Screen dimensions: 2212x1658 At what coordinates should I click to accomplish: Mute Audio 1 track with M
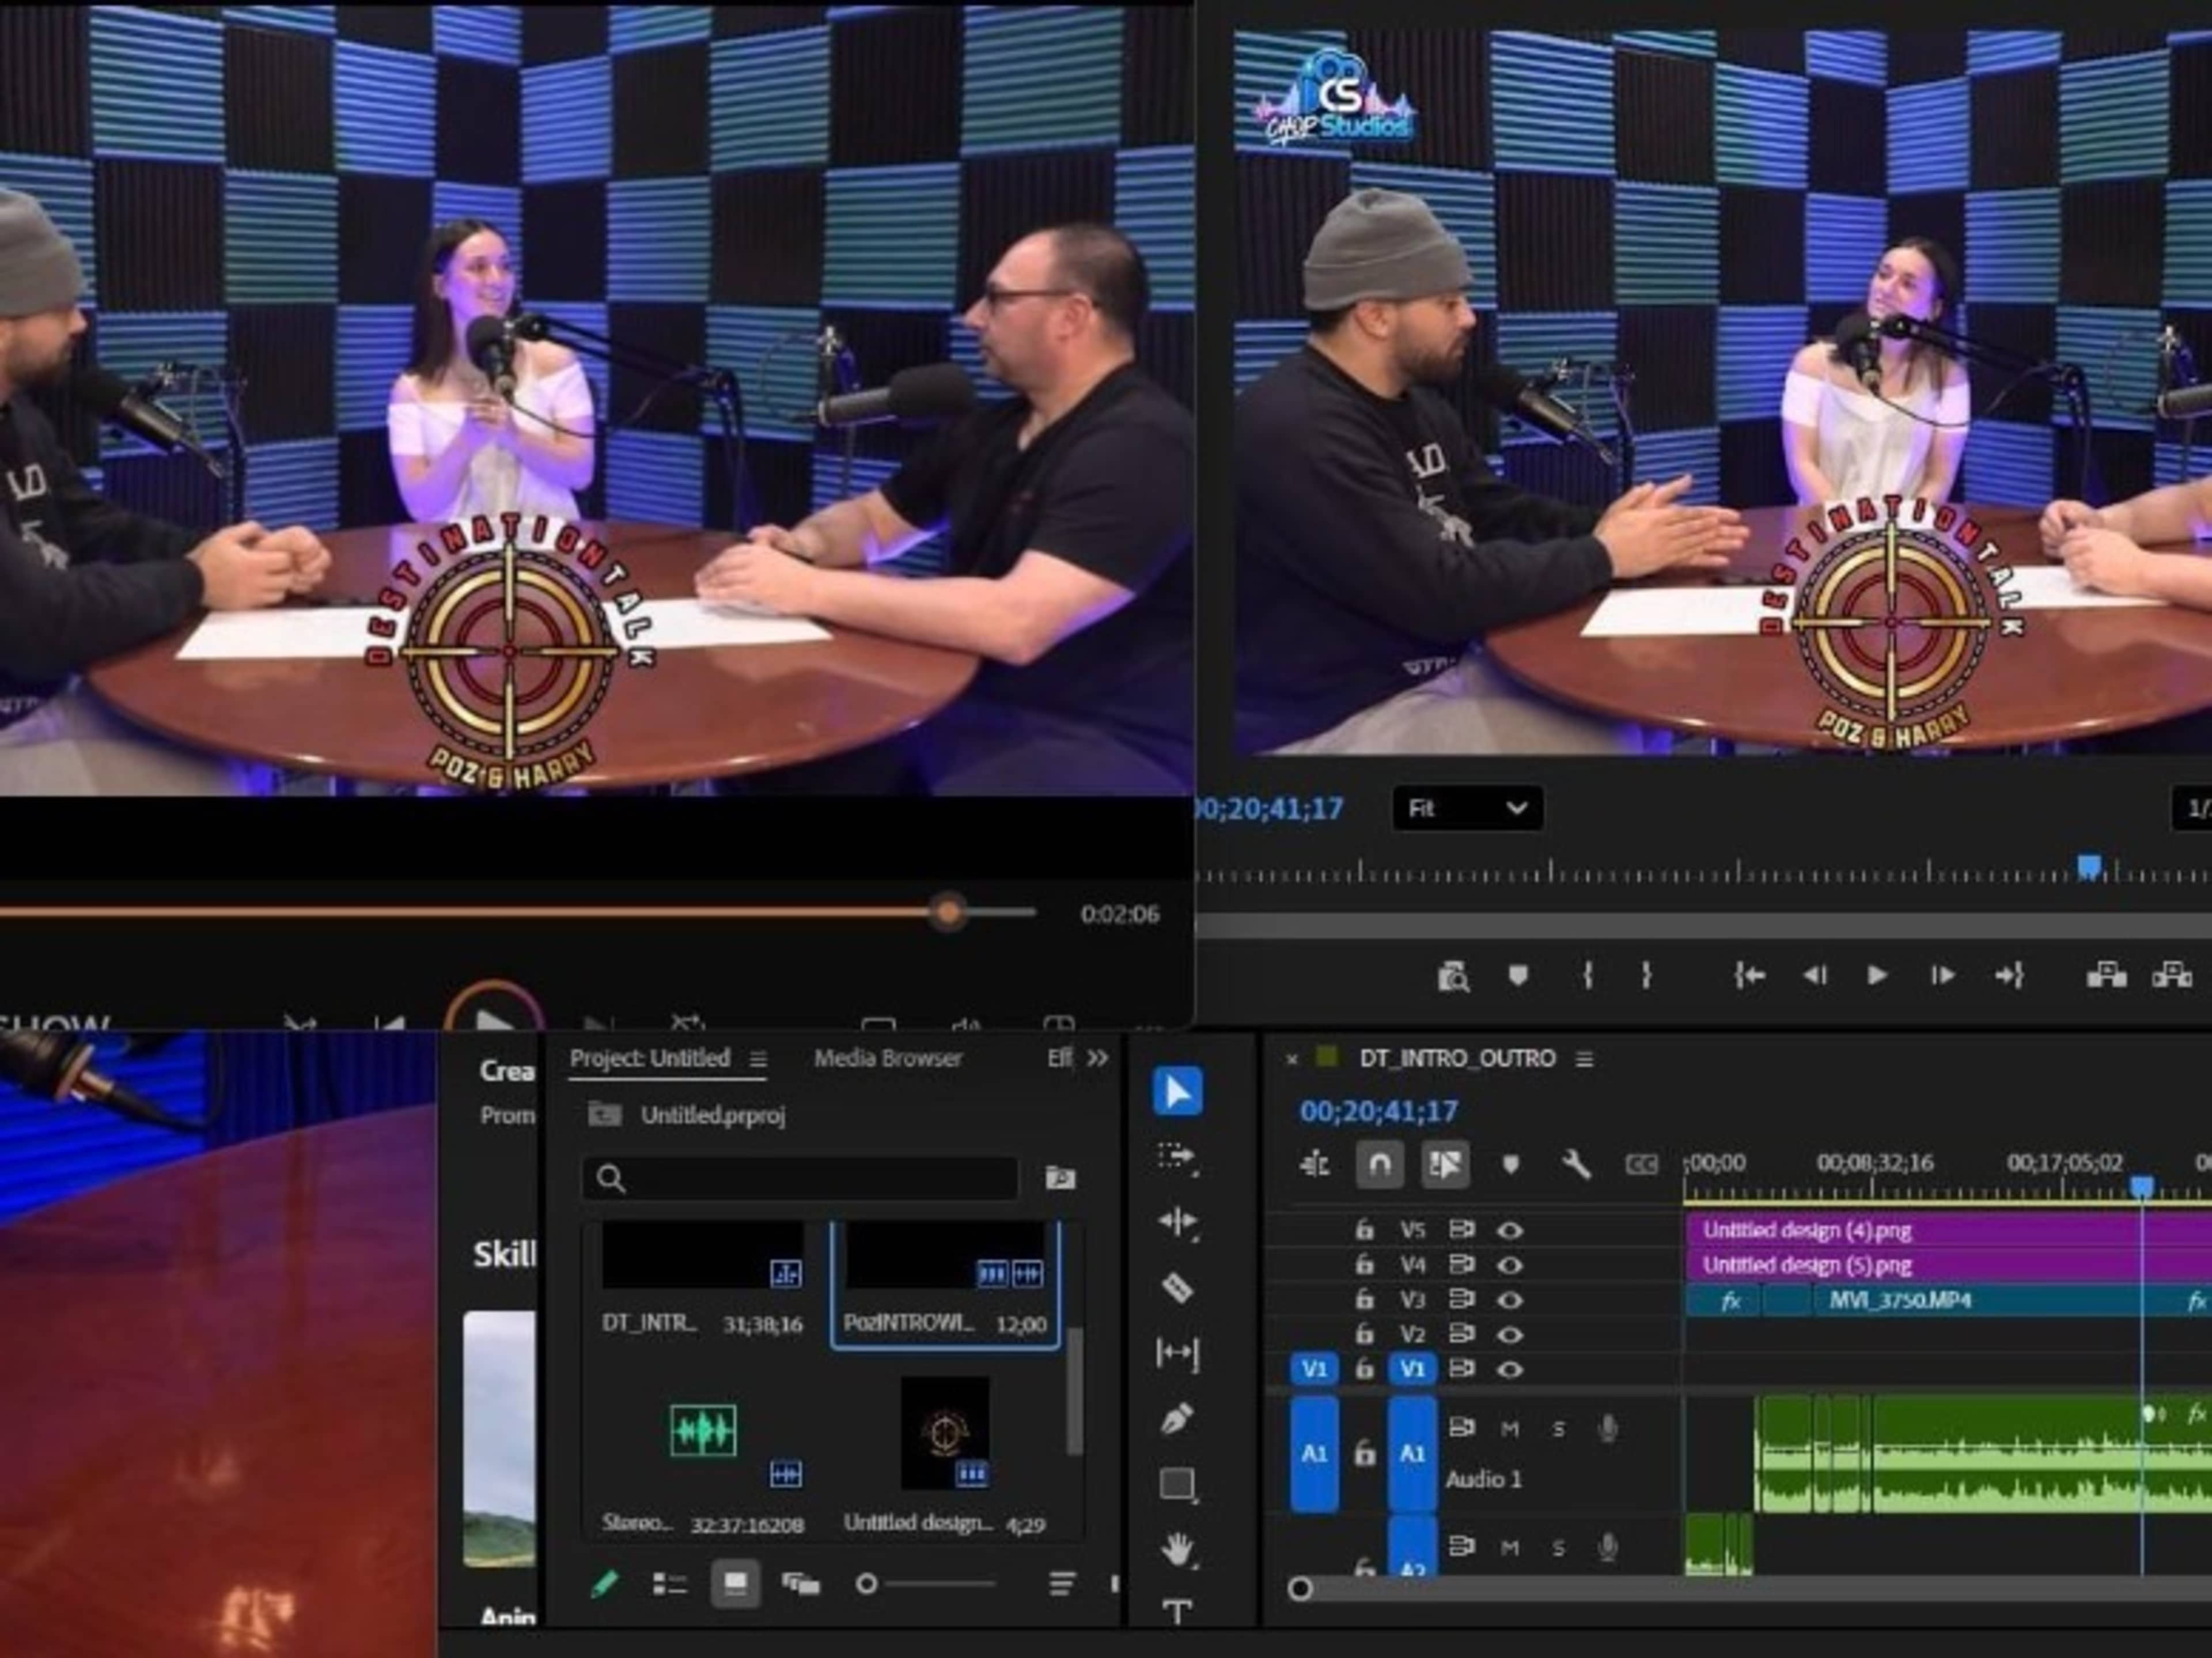click(x=1509, y=1429)
